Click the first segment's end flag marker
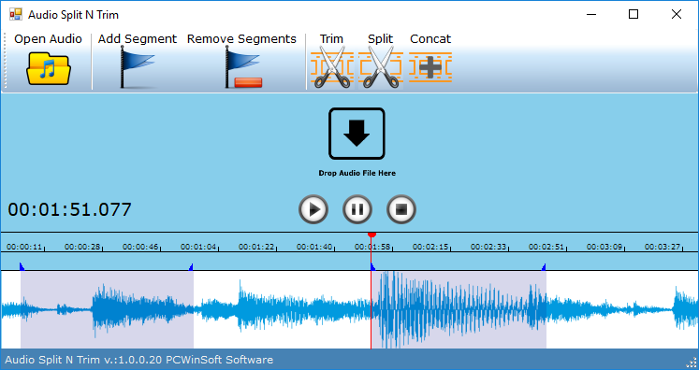This screenshot has height=370, width=699. click(191, 266)
